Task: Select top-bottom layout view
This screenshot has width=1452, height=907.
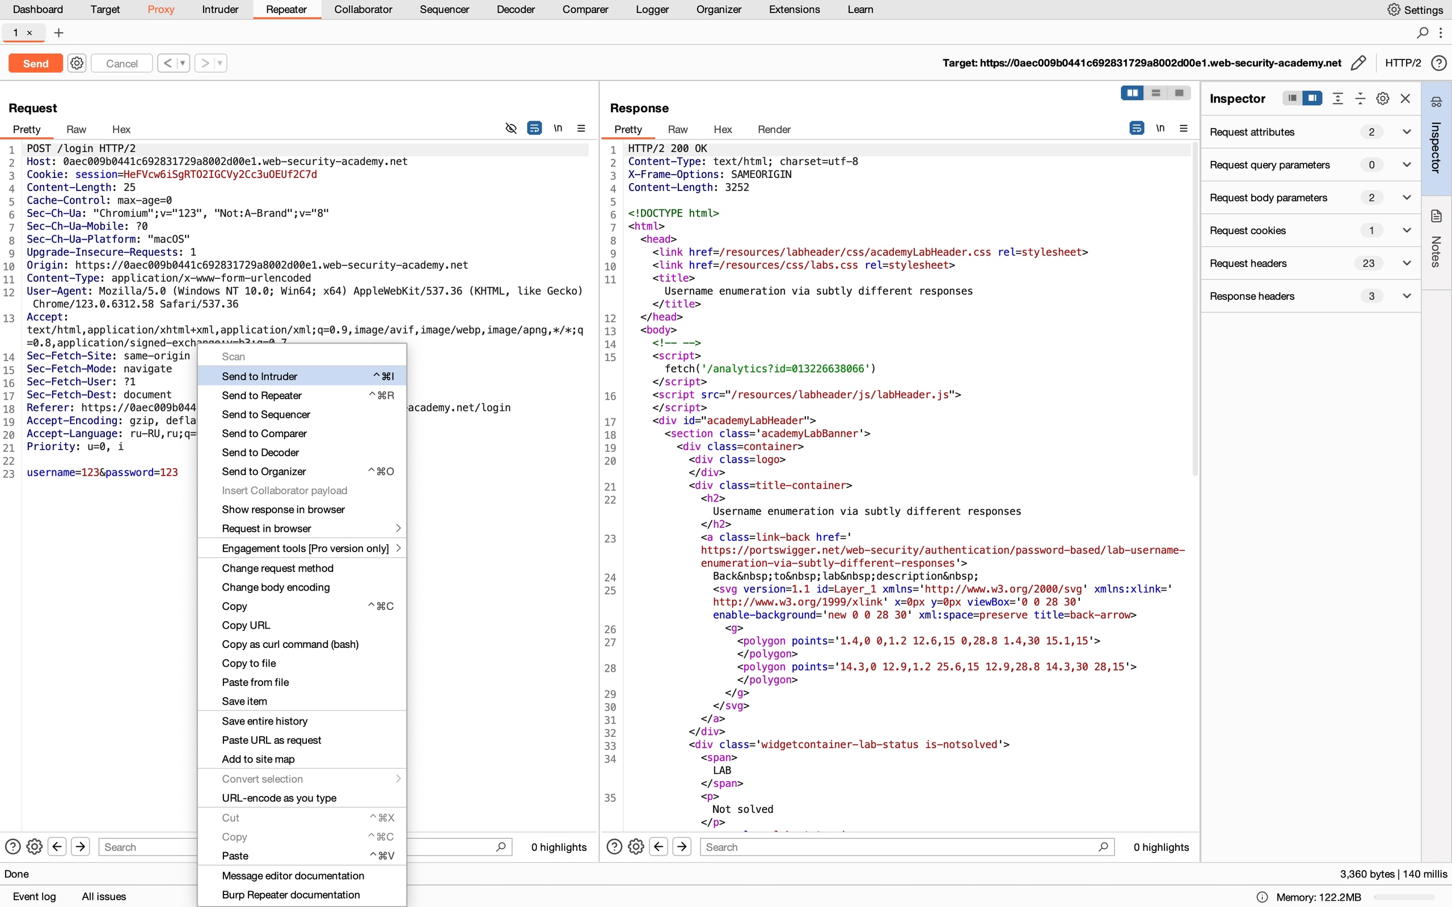Action: (1155, 93)
